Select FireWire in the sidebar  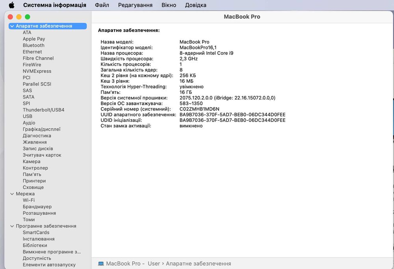pos(32,65)
